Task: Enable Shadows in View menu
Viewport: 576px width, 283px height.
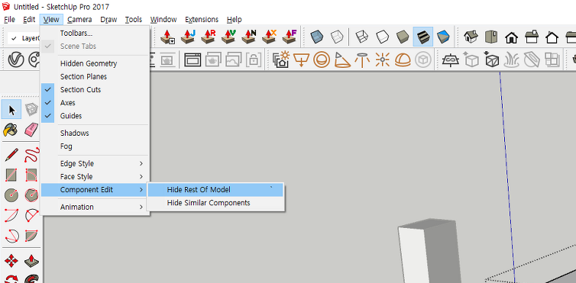Action: pyautogui.click(x=95, y=133)
